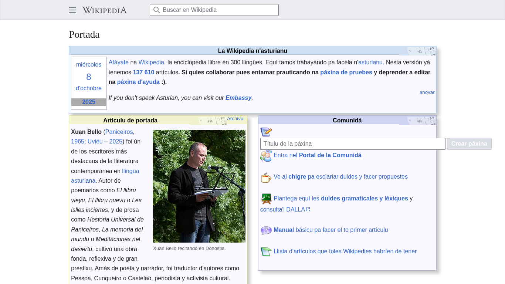Image resolution: width=505 pixels, height=284 pixels.
Task: Open the hamburger main menu
Action: tap(72, 10)
